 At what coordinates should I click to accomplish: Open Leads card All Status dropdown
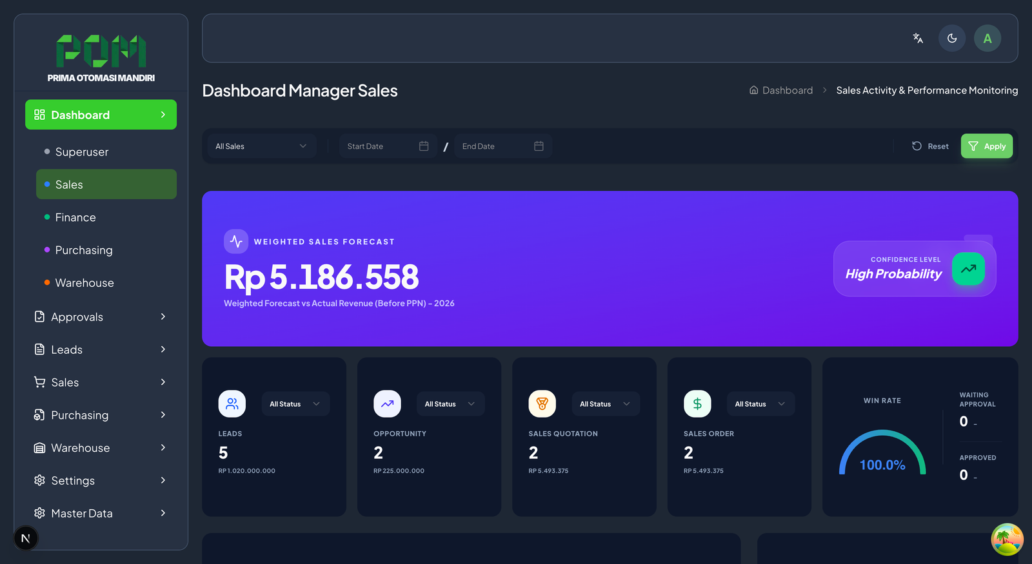295,404
